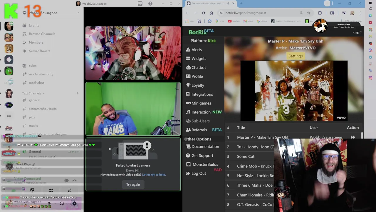Open Members list in Discord

pyautogui.click(x=33, y=42)
